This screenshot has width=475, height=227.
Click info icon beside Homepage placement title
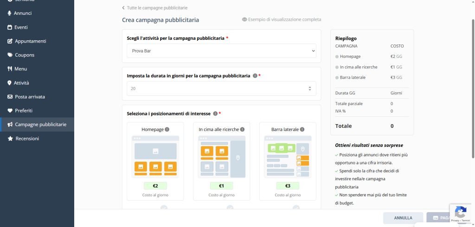pos(167,130)
